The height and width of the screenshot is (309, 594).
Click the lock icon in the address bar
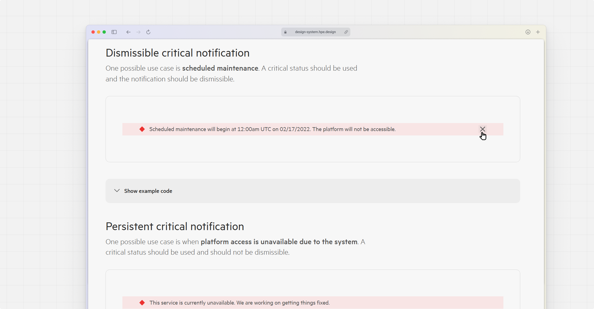285,32
